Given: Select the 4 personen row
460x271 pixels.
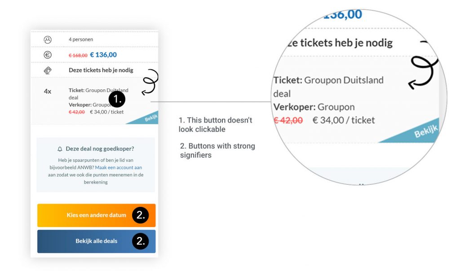Looking at the screenshot, I should [x=81, y=39].
